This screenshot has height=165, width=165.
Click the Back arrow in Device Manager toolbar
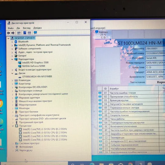coord(9,33)
